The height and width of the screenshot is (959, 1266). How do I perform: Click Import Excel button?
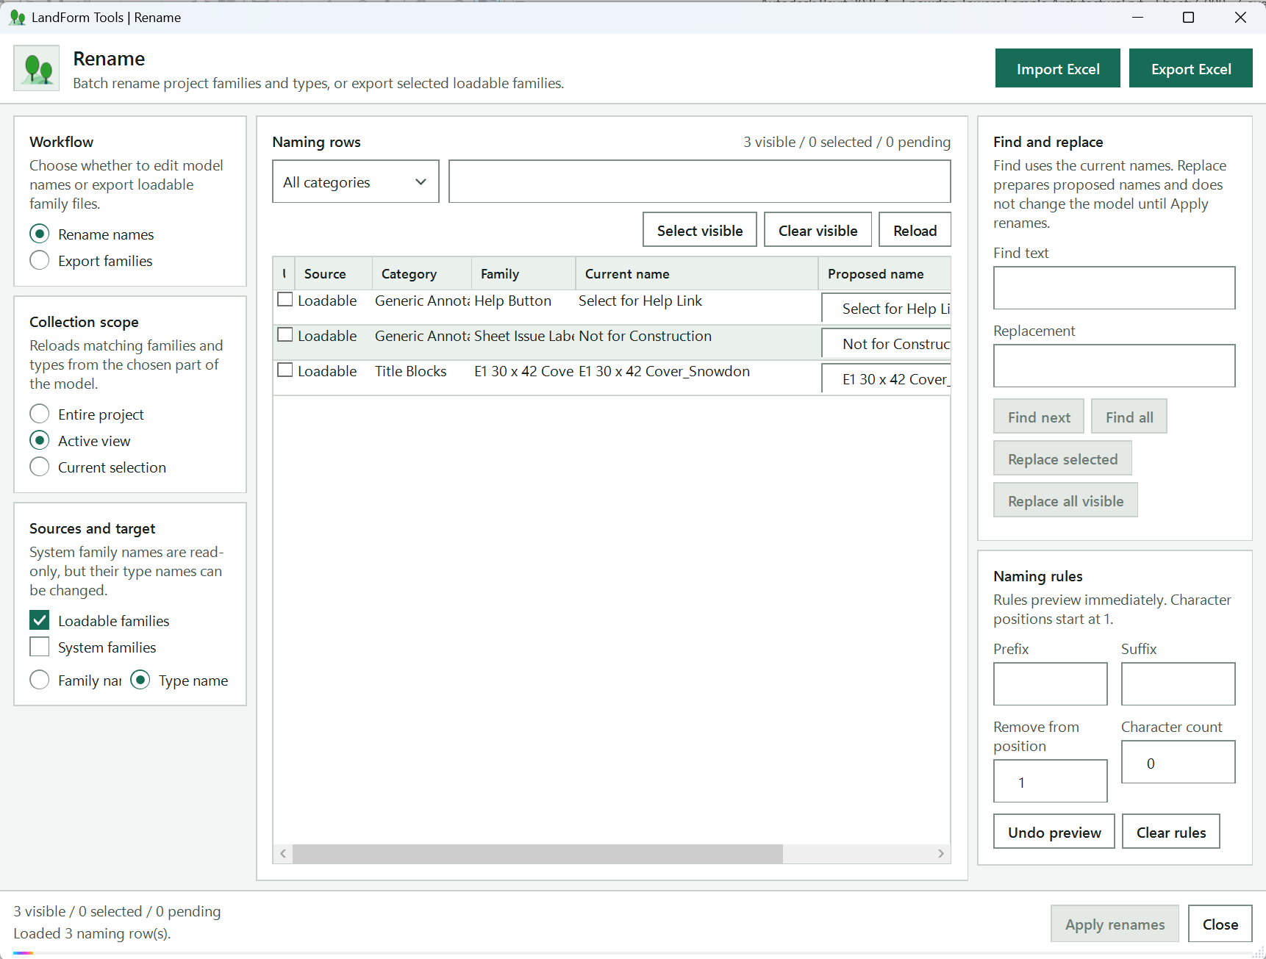[1058, 68]
